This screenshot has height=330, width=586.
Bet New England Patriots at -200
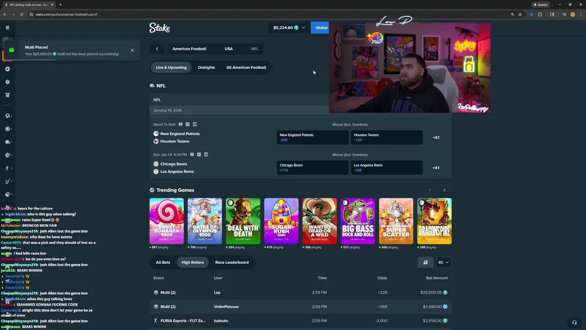tap(313, 137)
